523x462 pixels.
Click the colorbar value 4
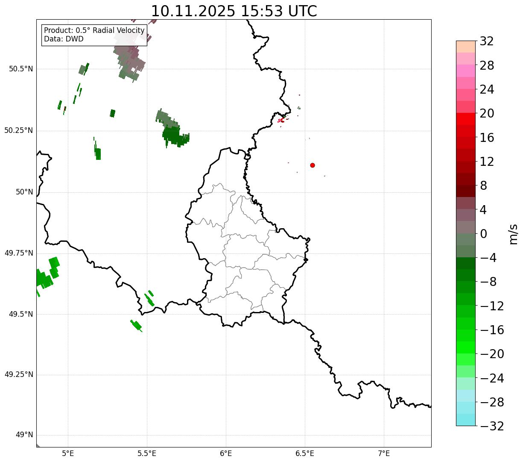point(483,210)
